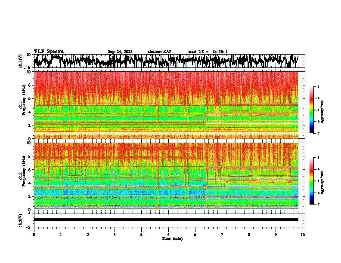Click the ch.1 waveform trace panel
Image resolution: width=341 pixels, height=263 pixels.
[x=168, y=61]
